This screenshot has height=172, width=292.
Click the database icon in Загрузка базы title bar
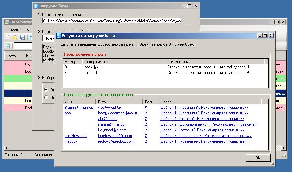[36, 6]
